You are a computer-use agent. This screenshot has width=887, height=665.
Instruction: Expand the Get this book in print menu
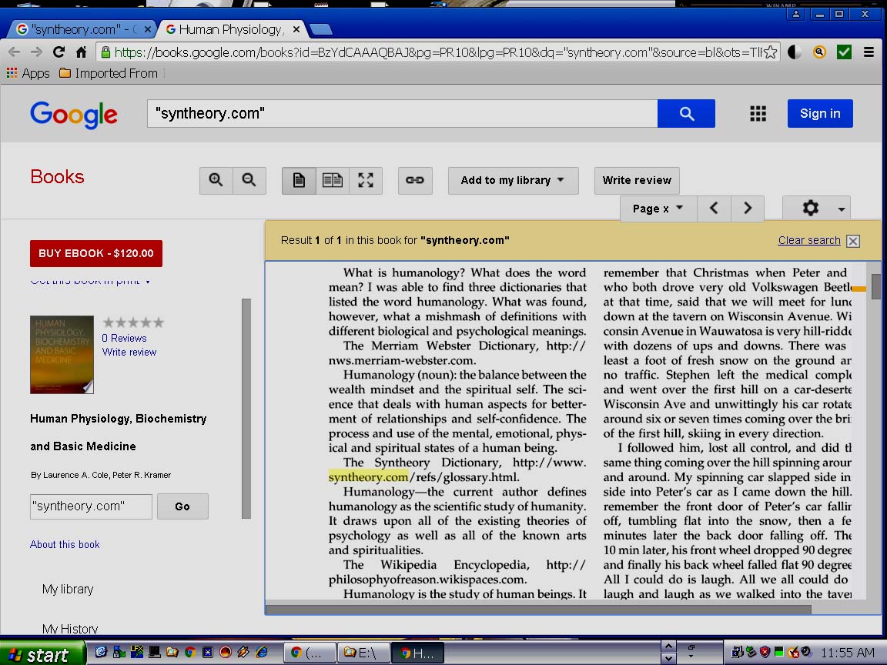(x=90, y=281)
